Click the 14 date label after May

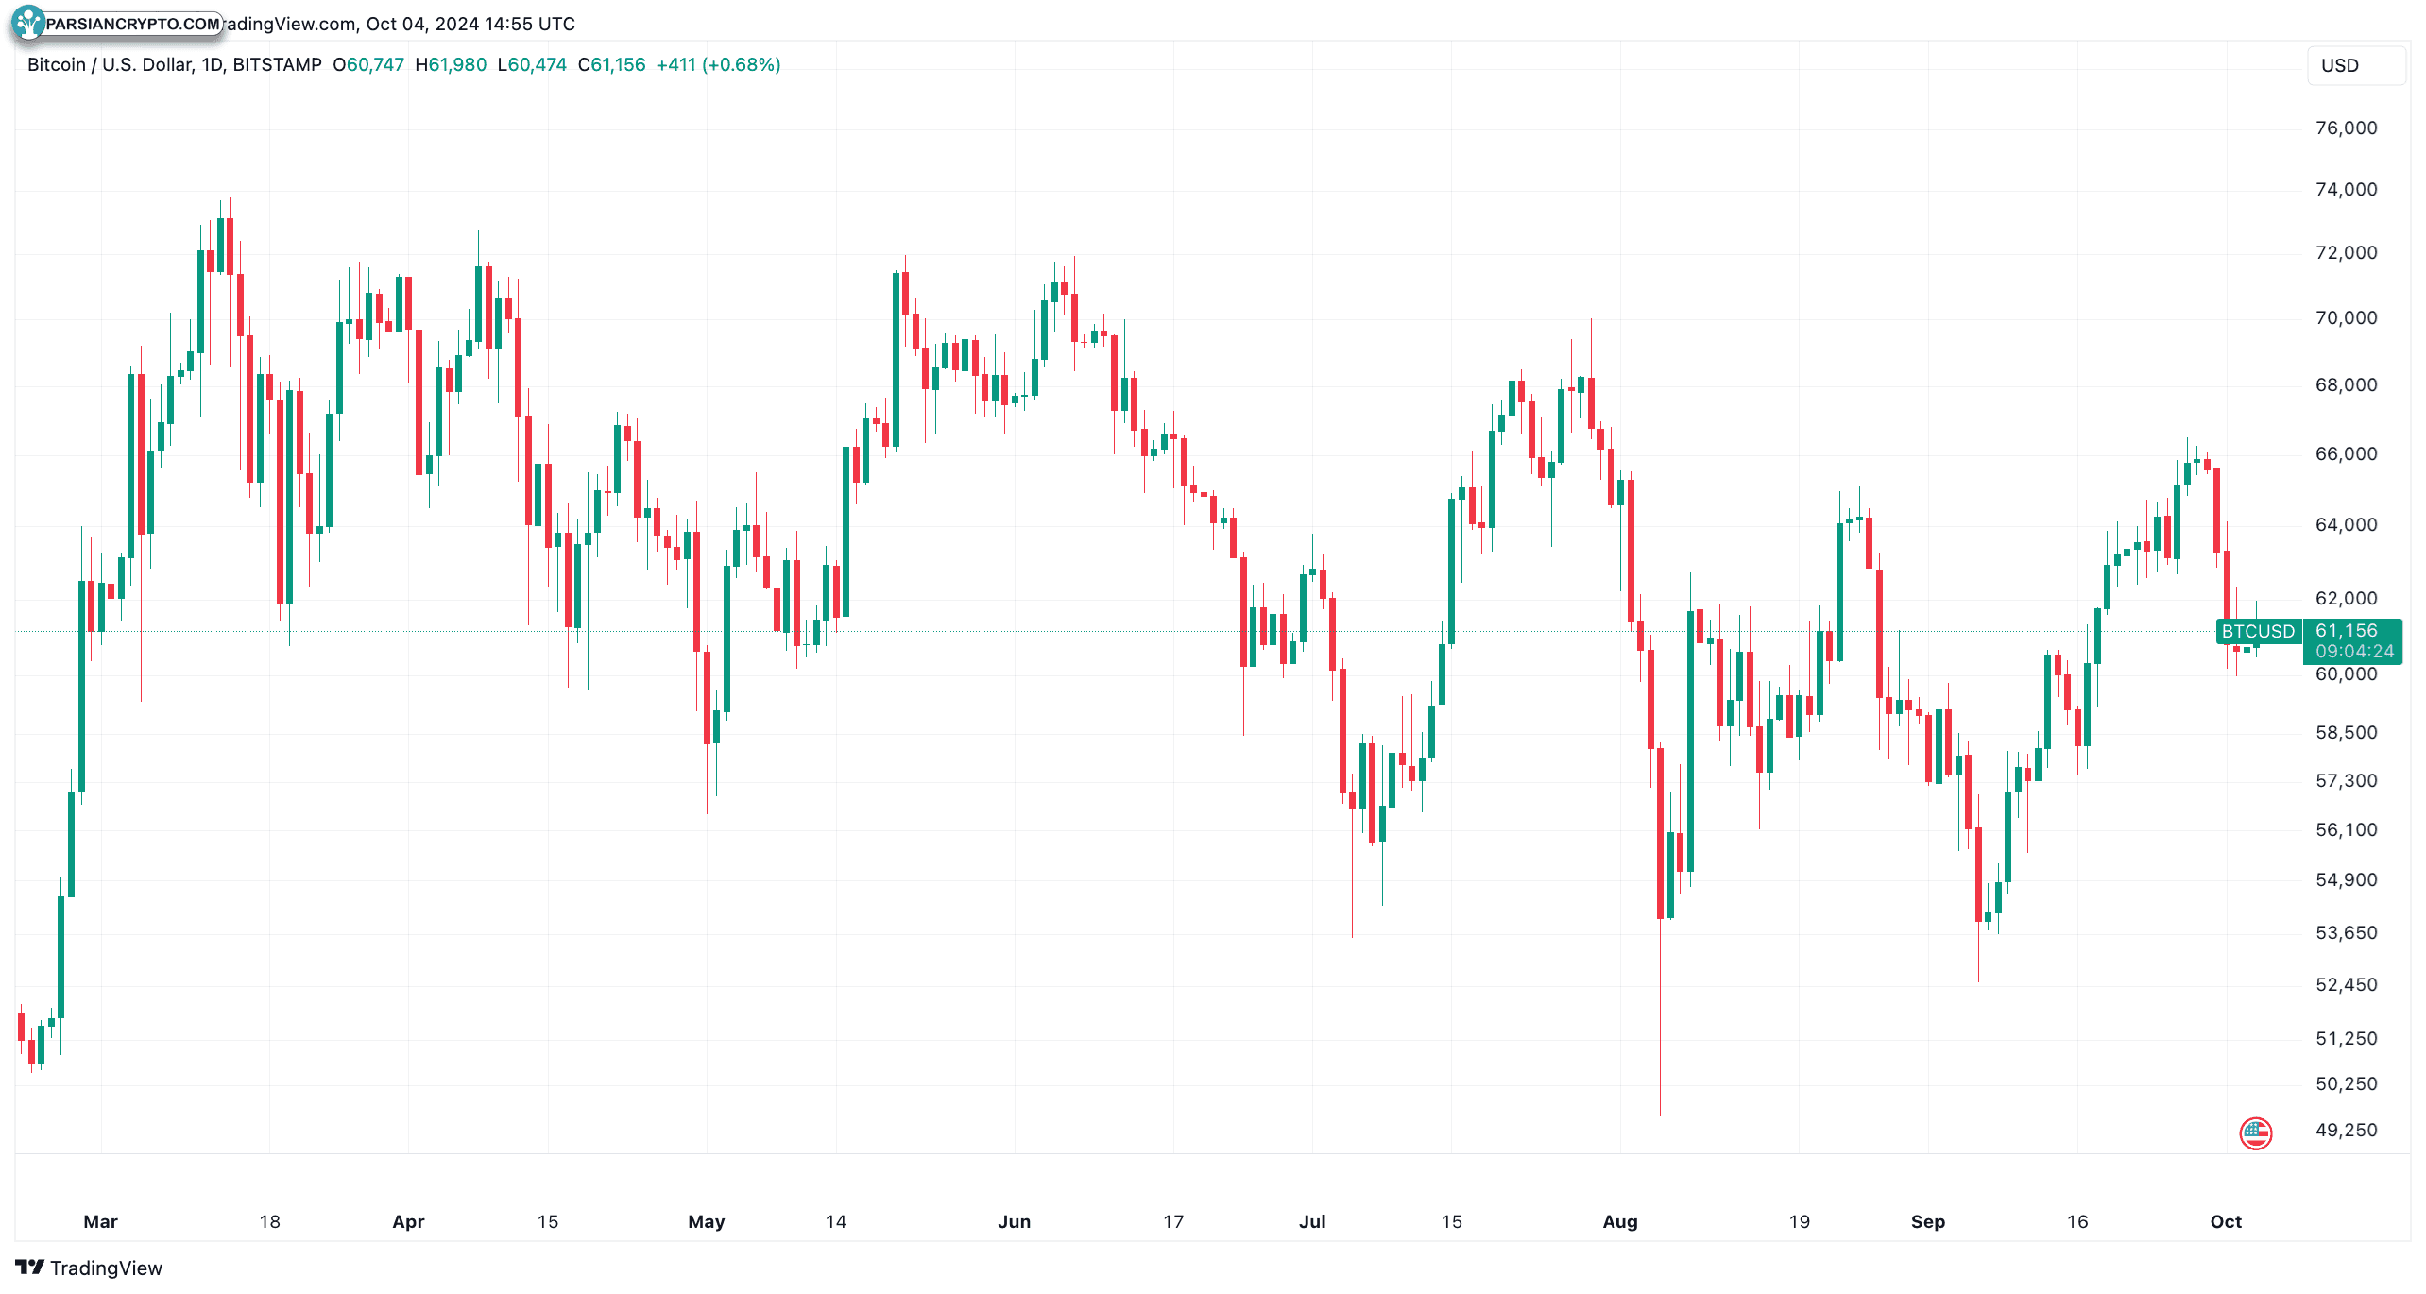tap(835, 1221)
